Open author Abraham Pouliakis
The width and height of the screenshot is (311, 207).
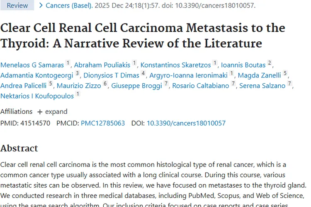coord(102,65)
